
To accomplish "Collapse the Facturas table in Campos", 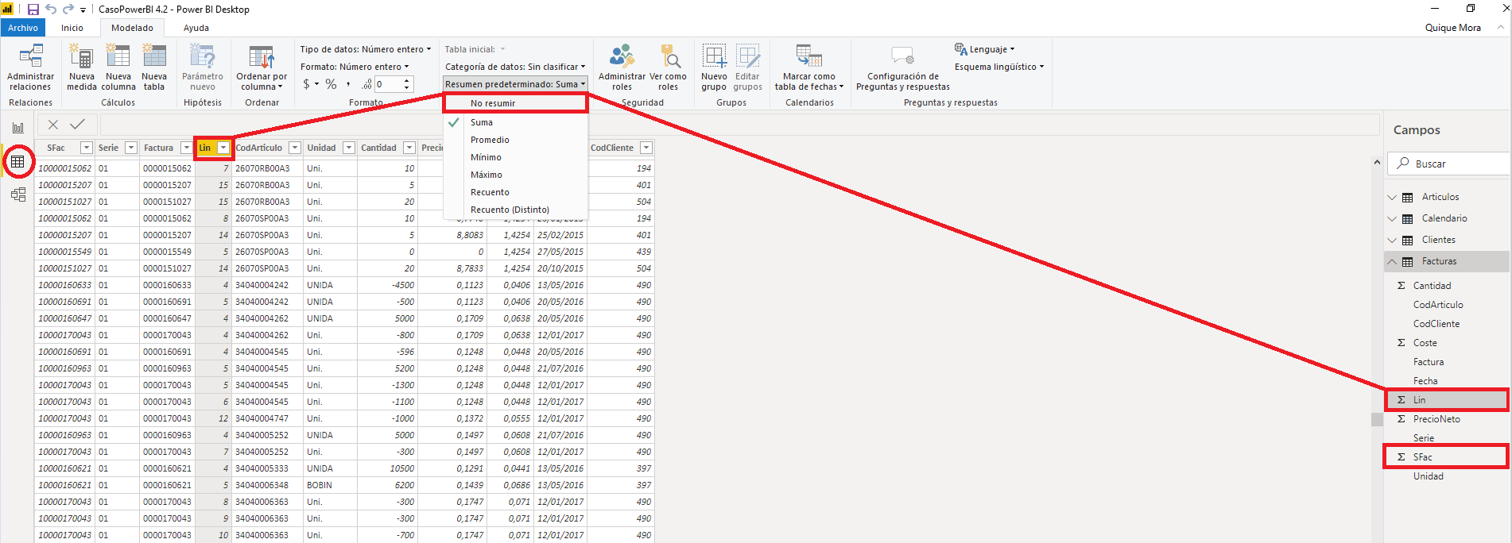I will 1392,261.
